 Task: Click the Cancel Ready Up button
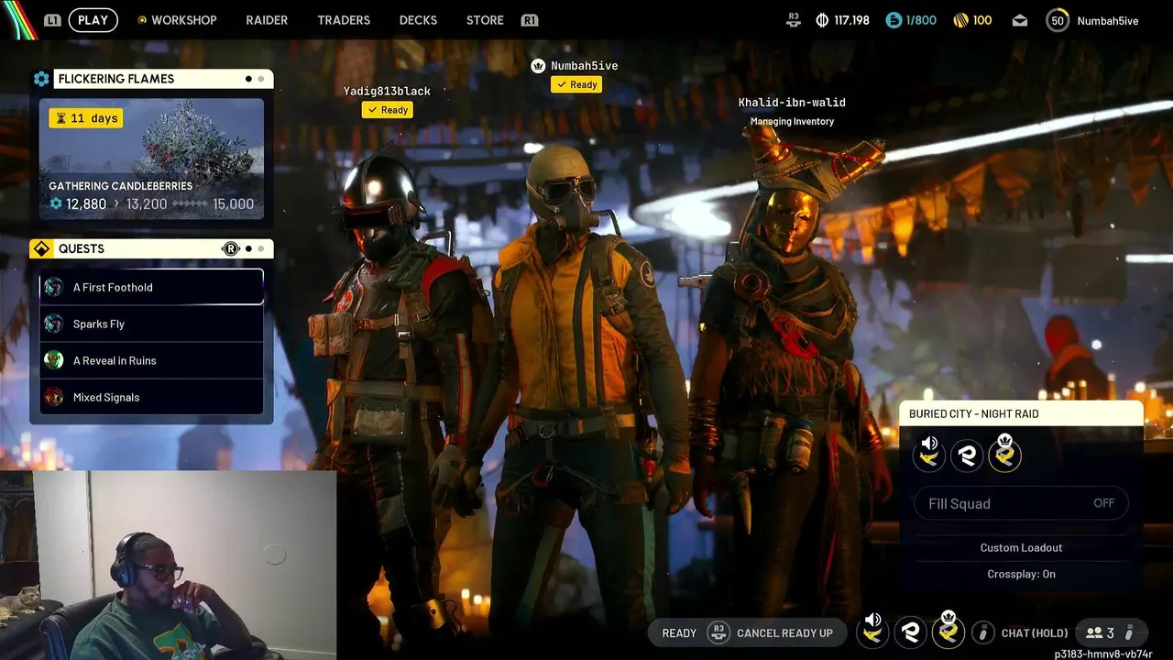pos(784,632)
